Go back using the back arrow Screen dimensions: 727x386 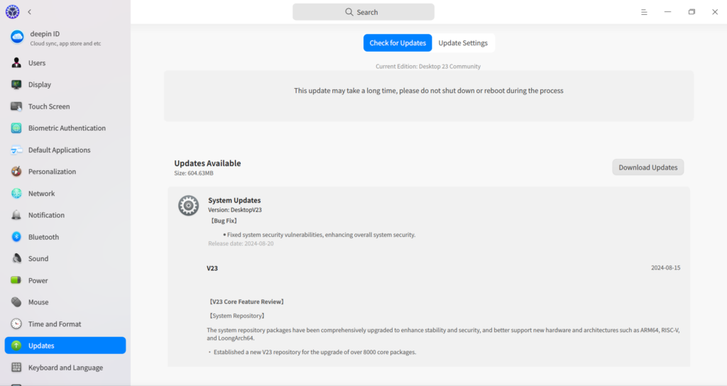(x=29, y=12)
